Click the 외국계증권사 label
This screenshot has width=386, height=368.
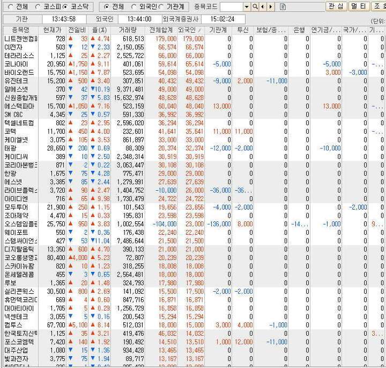[181, 19]
